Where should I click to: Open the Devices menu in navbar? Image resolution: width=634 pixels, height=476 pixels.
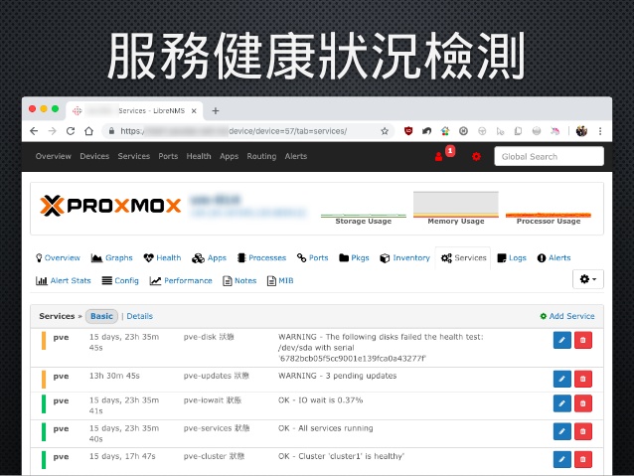94,156
